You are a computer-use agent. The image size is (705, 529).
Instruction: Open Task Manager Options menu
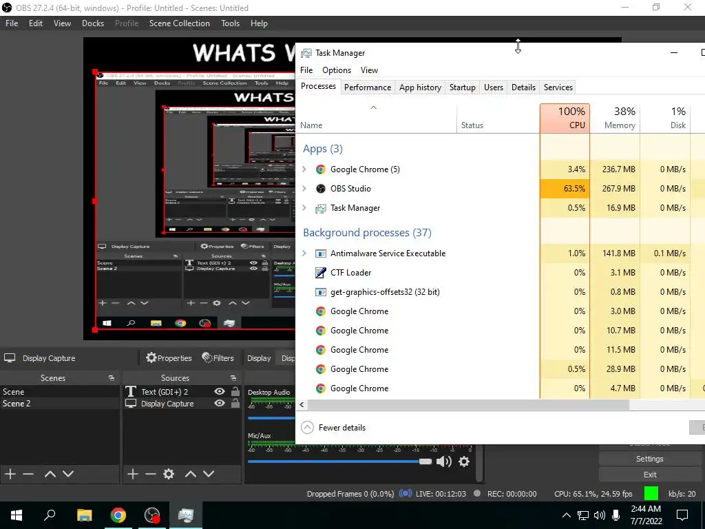point(336,70)
